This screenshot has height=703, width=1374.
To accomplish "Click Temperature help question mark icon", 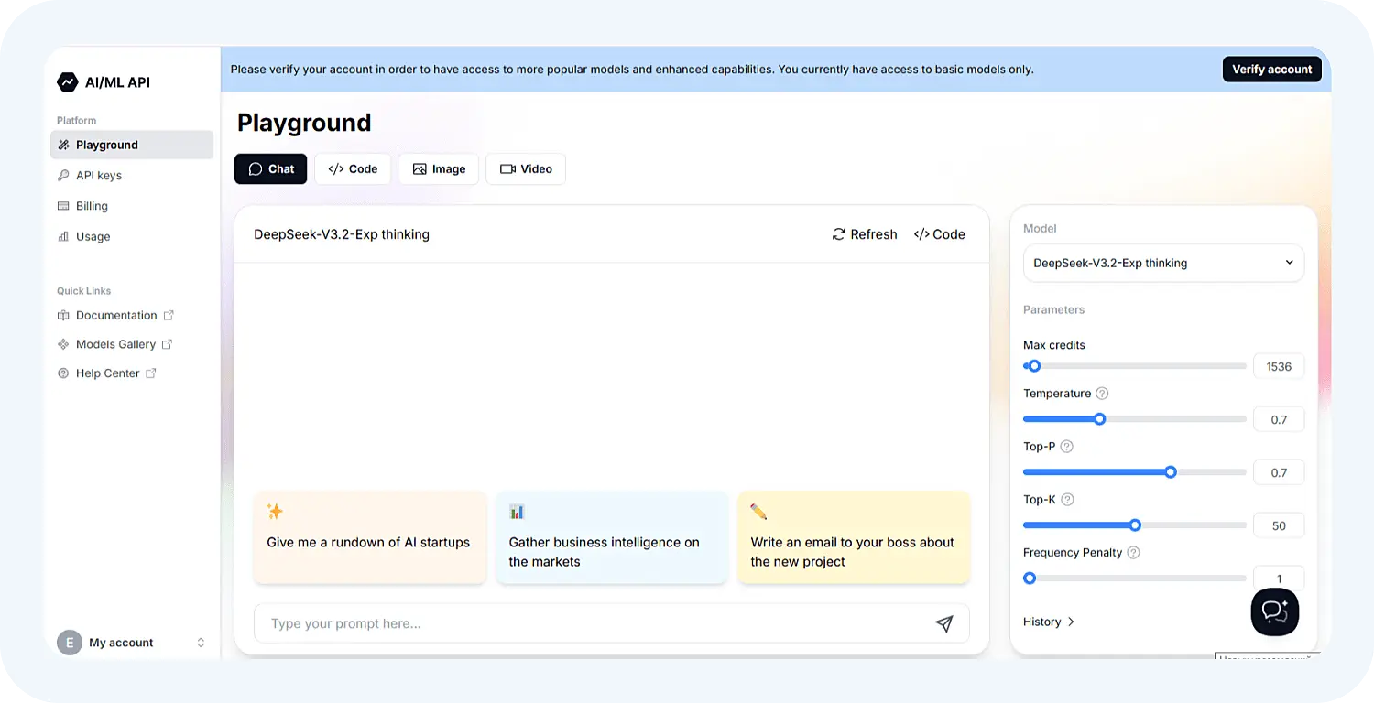I will [1102, 394].
